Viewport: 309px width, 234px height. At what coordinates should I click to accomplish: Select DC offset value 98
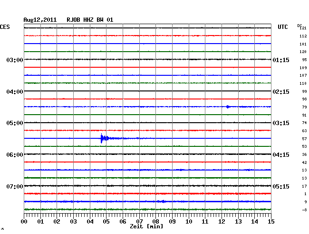pos(304,99)
